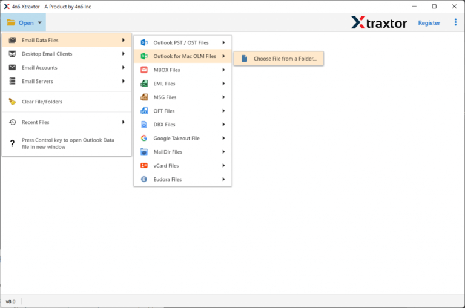Click the Email Servers stack icon
The height and width of the screenshot is (308, 465).
(x=12, y=81)
